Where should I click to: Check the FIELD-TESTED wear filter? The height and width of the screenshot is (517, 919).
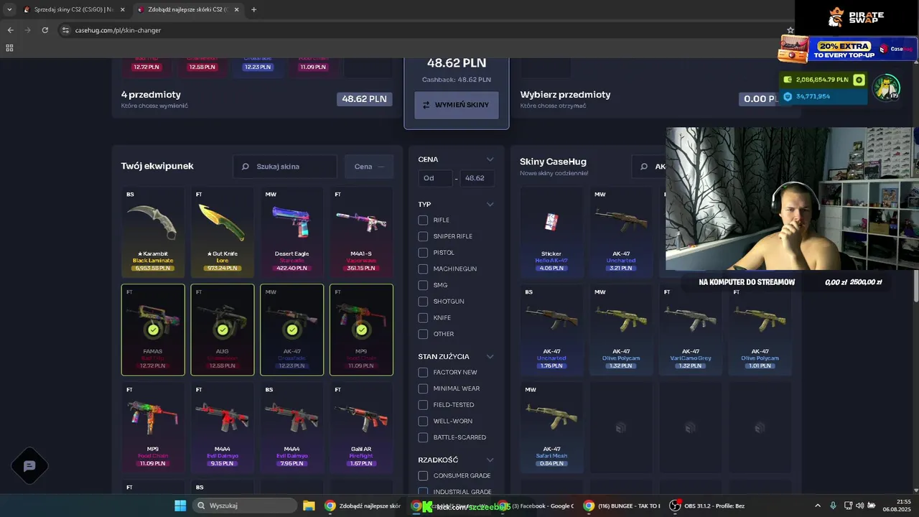(423, 405)
